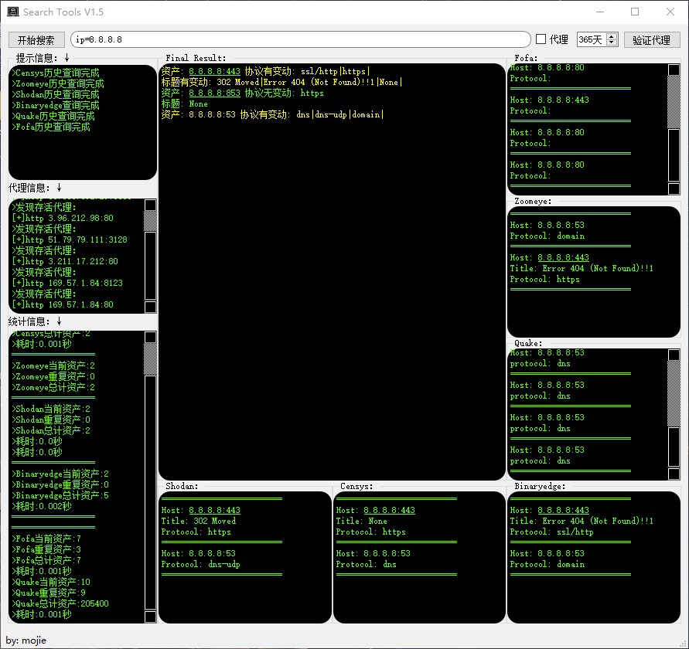Decrease the 365天 days value with down arrow
This screenshot has width=689, height=649.
612,43
